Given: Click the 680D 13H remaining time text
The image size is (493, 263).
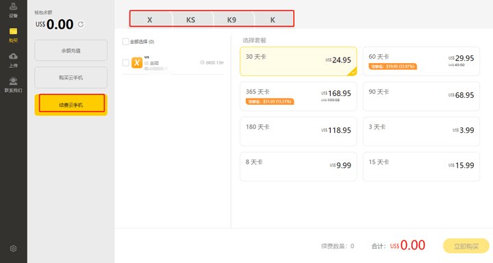Looking at the screenshot, I should pos(214,62).
